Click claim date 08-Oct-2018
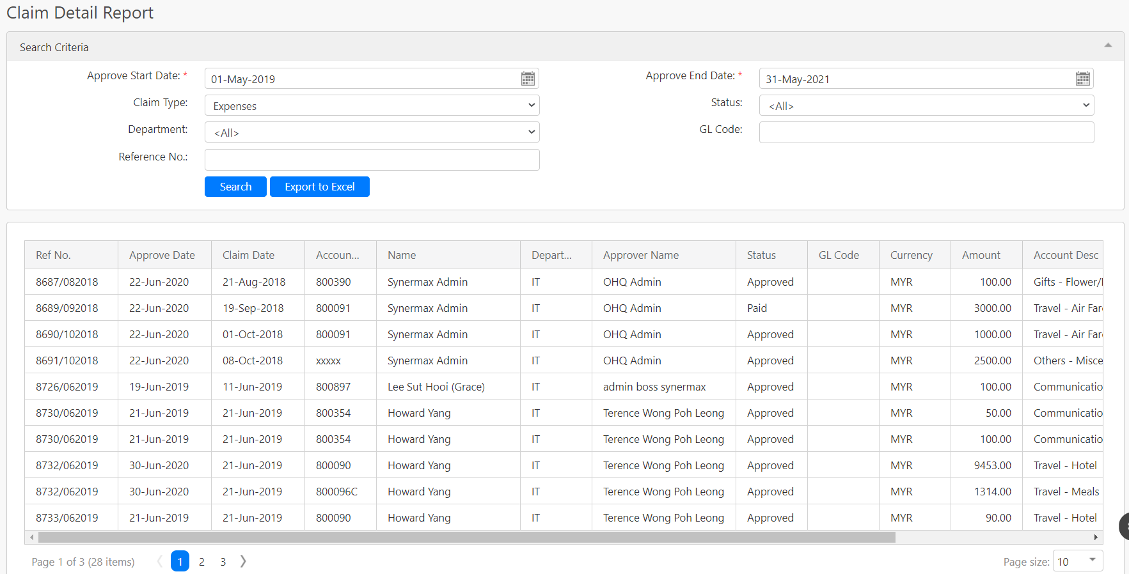Viewport: 1129px width, 574px height. tap(253, 361)
